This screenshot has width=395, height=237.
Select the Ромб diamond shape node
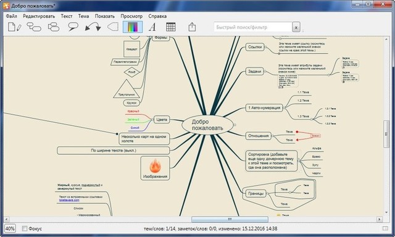(x=131, y=72)
